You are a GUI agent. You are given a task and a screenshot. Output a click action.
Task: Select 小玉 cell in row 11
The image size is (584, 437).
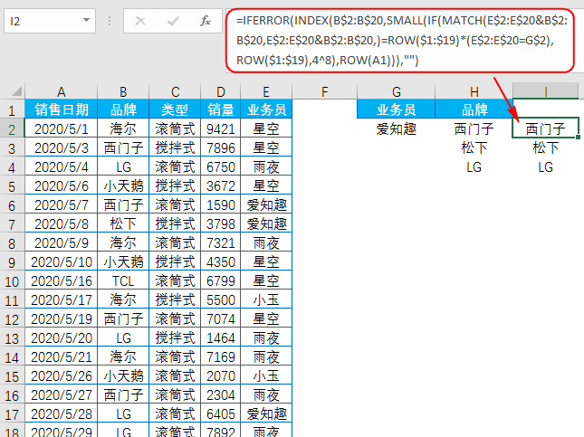(x=266, y=299)
